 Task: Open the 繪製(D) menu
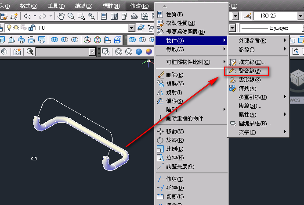pos(84,6)
